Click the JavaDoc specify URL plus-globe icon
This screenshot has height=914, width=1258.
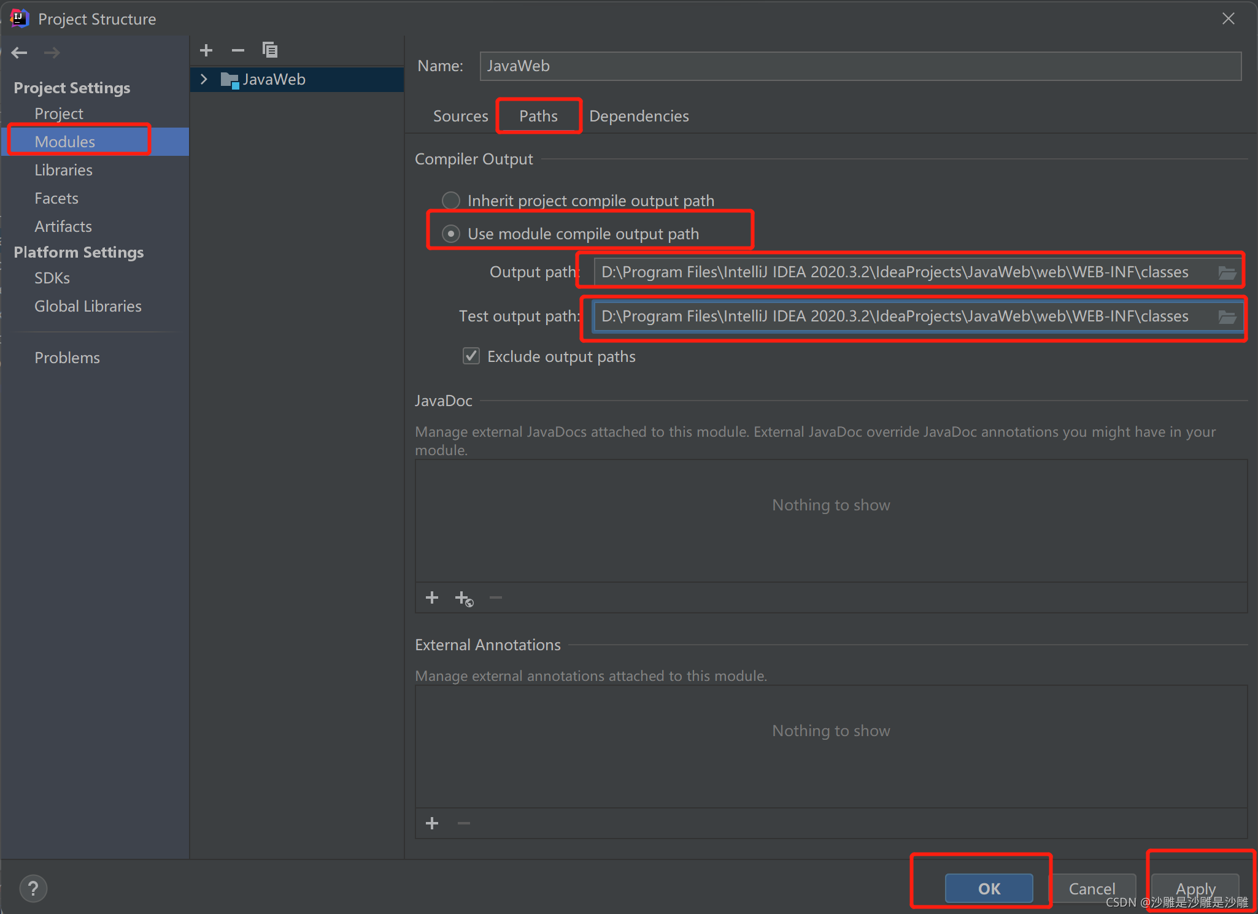point(464,598)
